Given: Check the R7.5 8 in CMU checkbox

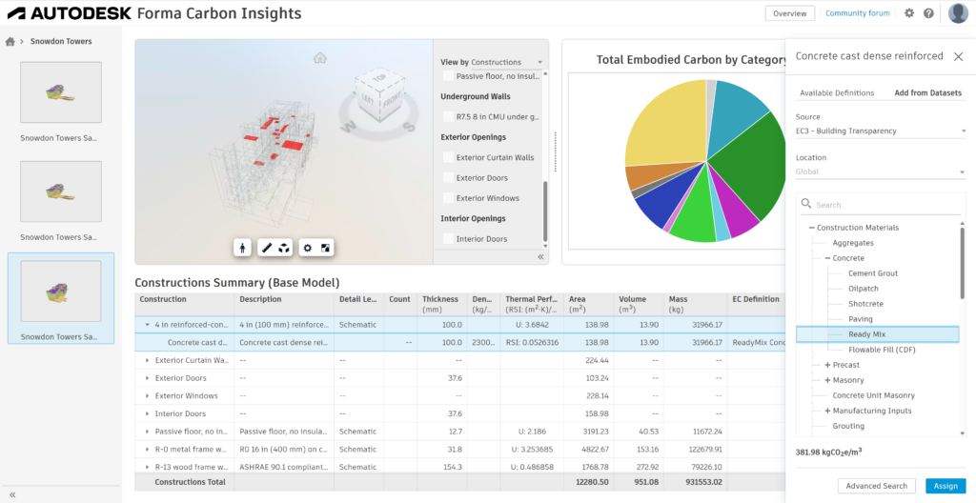Looking at the screenshot, I should (448, 116).
